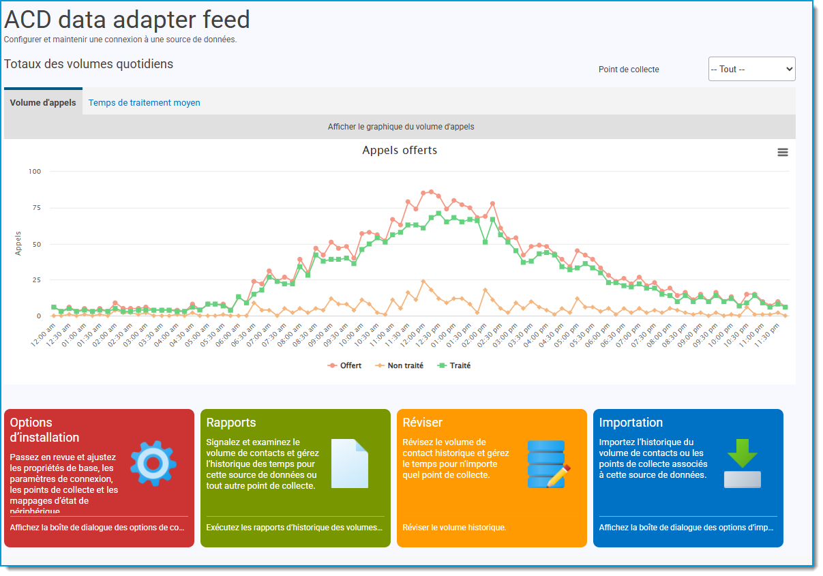Click the blue gear icon in Options d'installation
Viewport: 823px width, 576px height.
coord(153,464)
